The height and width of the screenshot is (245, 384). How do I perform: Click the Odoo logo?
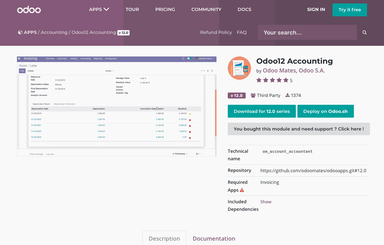point(29,10)
